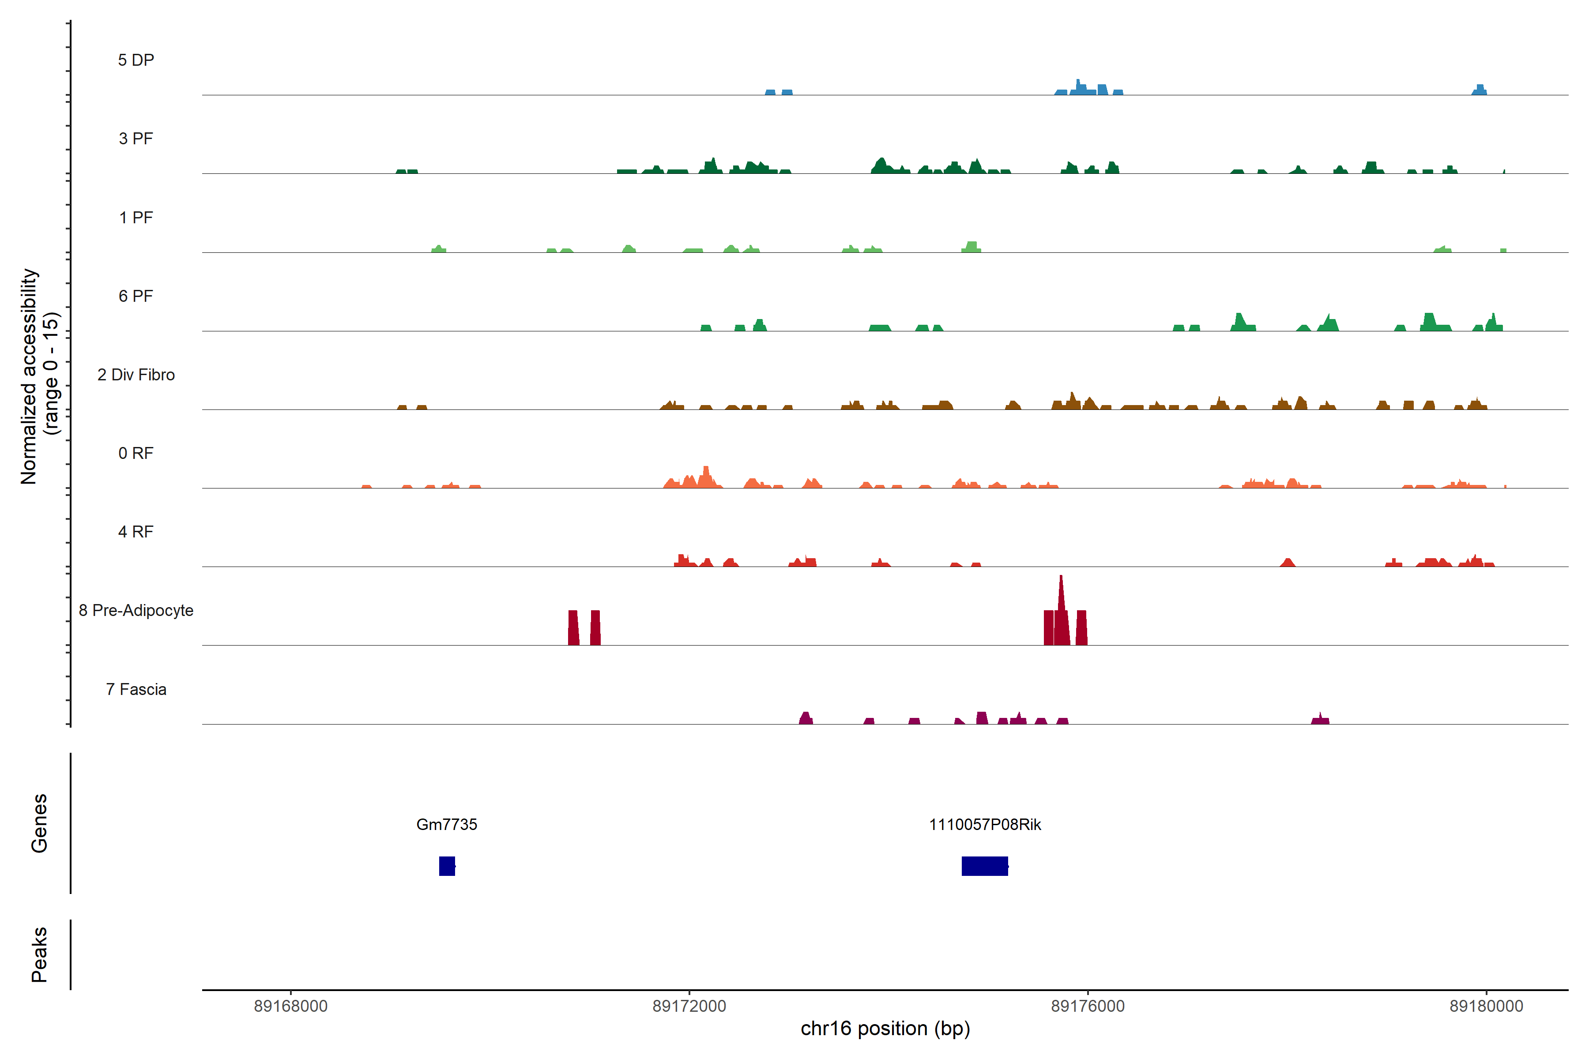
Task: Select the 3 PF track label
Action: click(136, 139)
